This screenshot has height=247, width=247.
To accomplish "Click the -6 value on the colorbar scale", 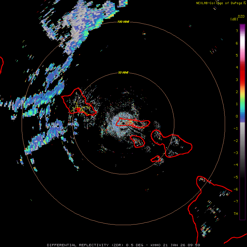I will click(x=236, y=189).
